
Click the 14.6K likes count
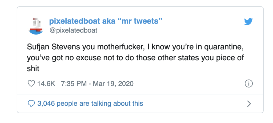coord(46,84)
